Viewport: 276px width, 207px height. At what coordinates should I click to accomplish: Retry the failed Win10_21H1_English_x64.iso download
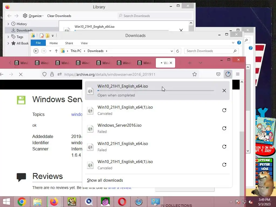224,147
